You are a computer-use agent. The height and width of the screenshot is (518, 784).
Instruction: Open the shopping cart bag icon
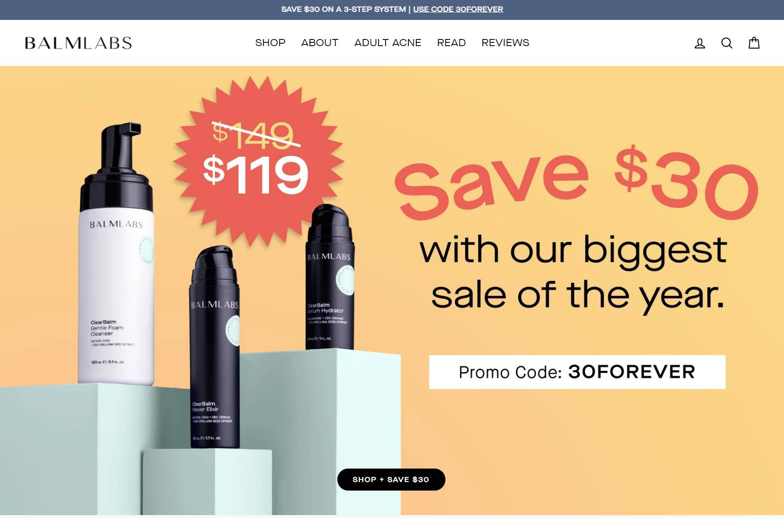754,43
